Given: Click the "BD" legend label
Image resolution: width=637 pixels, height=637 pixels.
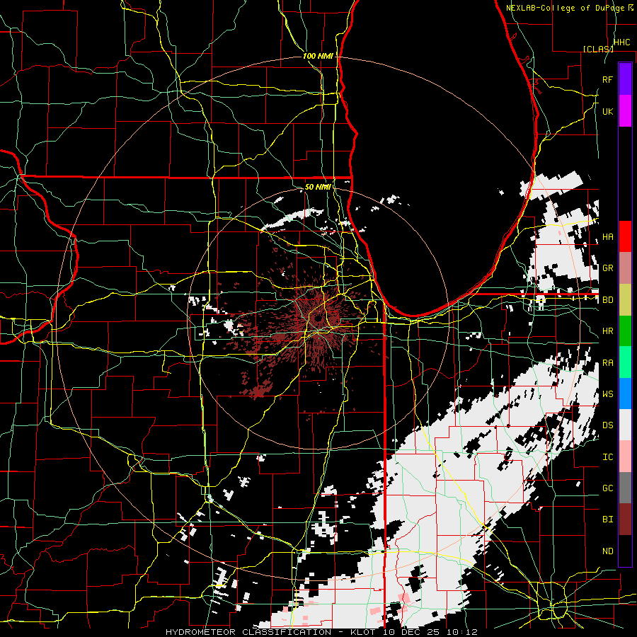Looking at the screenshot, I should [607, 300].
